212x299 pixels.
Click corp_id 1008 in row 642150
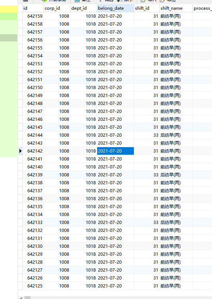pyautogui.click(x=57, y=88)
